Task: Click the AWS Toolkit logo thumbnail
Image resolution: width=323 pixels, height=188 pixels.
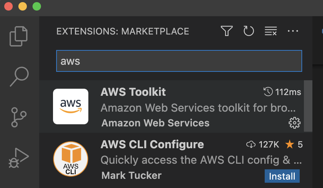Action: coord(71,106)
